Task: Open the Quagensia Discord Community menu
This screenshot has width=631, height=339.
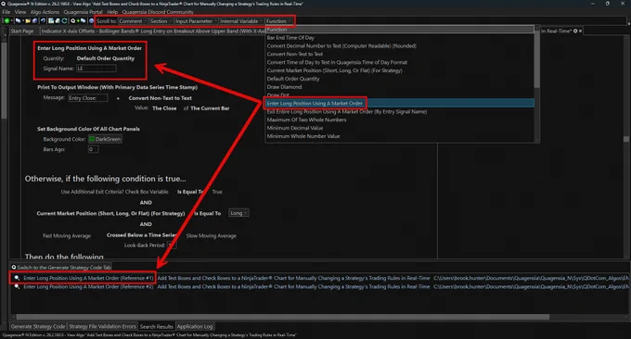Action: click(158, 12)
